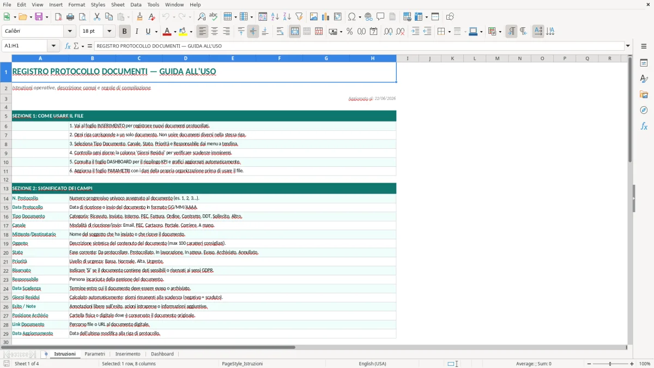
Task: Insert image icon
Action: click(x=314, y=17)
